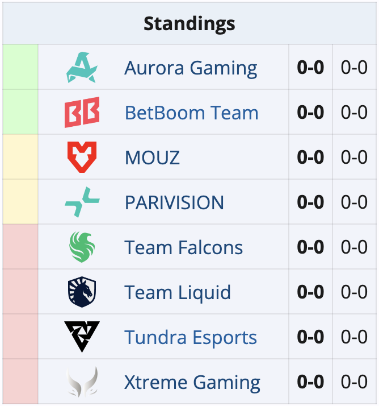
Task: Click the Tundra Esports logo
Action: (x=82, y=337)
